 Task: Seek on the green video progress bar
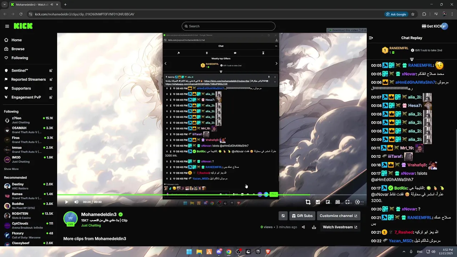point(212,195)
